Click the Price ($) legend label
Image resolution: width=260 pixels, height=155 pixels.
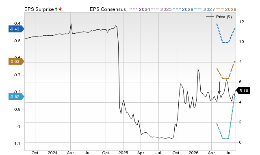224,17
